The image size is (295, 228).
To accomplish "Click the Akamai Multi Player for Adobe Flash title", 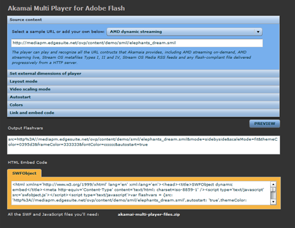I will click(x=66, y=8).
